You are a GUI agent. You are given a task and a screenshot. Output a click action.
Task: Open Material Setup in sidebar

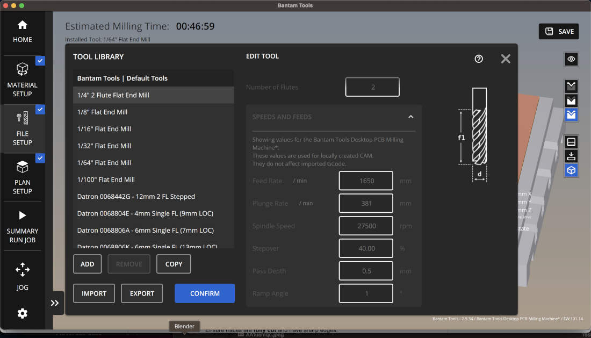(22, 80)
